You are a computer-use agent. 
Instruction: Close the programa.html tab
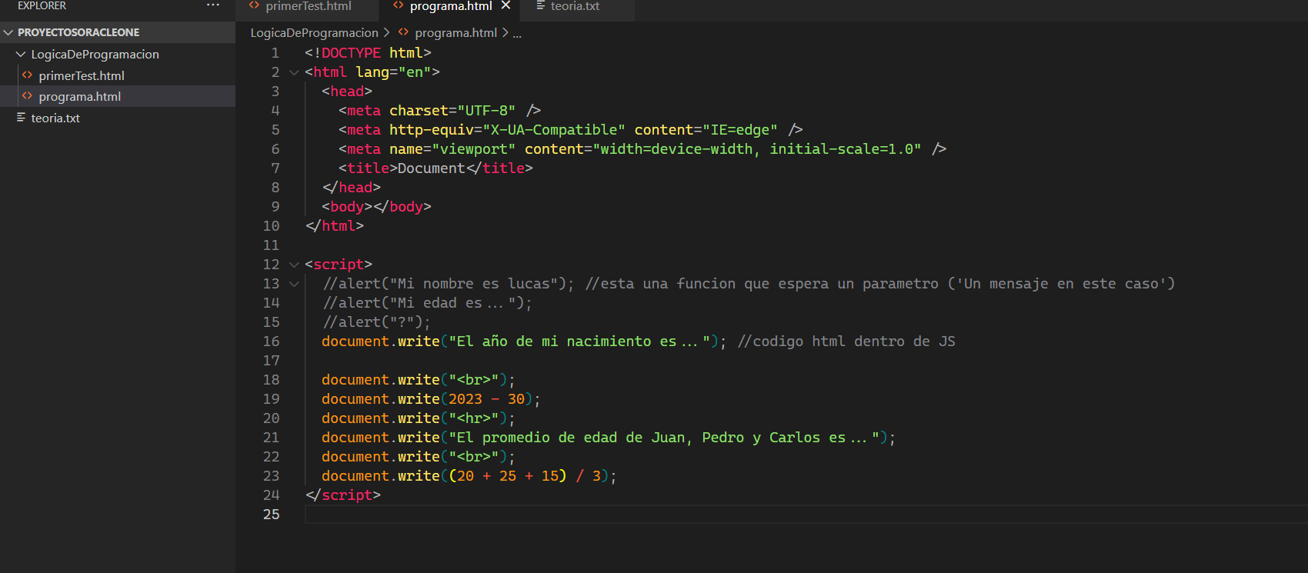(x=506, y=5)
